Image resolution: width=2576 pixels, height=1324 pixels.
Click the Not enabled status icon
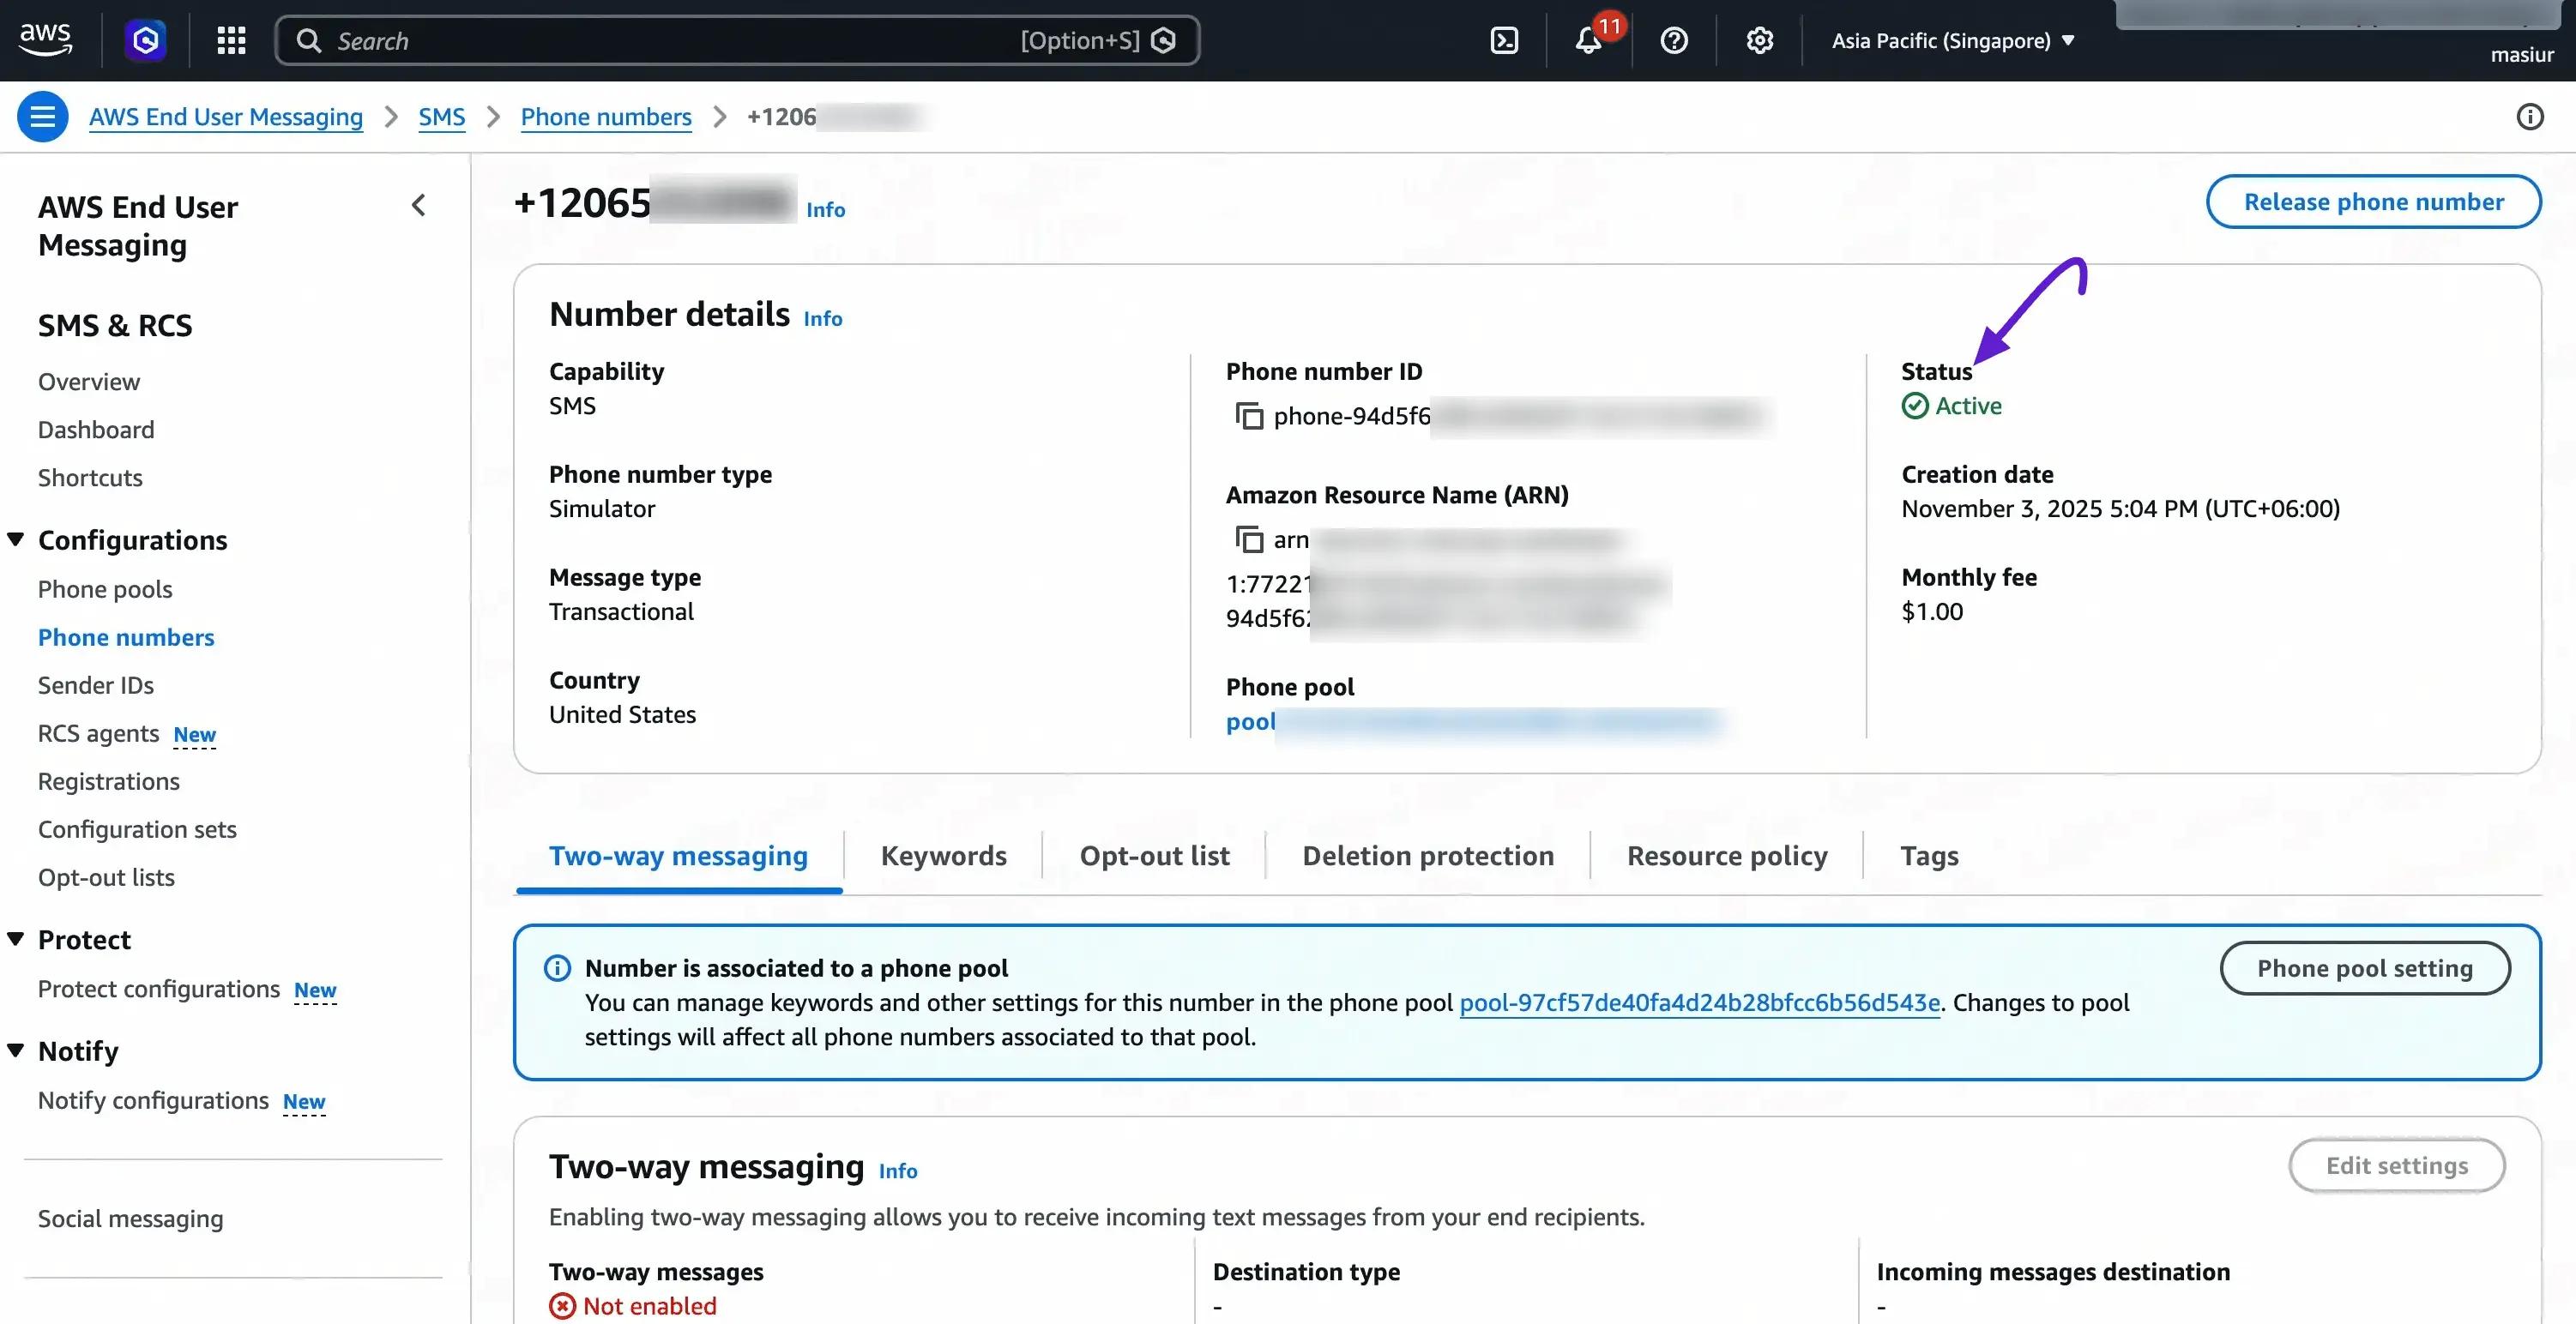(x=562, y=1305)
